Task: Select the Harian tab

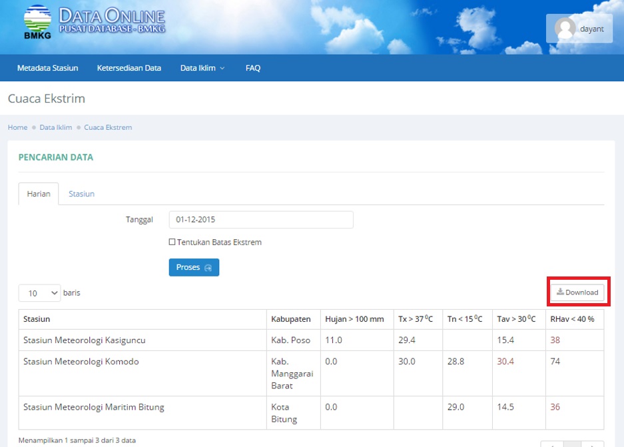Action: (38, 194)
